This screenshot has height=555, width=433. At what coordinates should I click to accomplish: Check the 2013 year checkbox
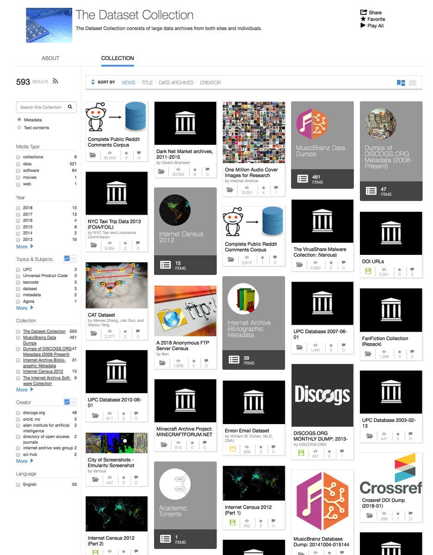[18, 240]
